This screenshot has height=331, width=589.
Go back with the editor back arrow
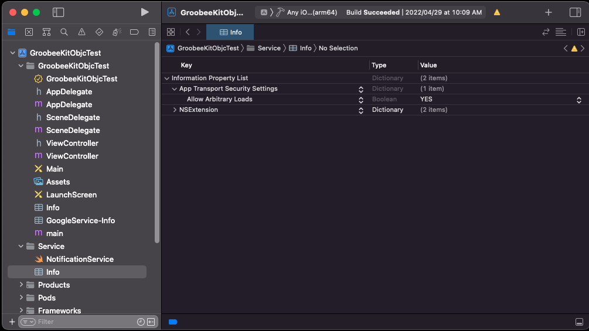[x=188, y=32]
